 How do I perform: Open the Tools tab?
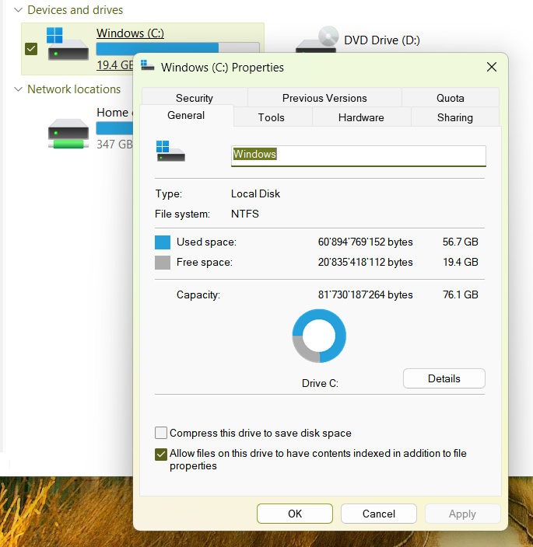(271, 117)
